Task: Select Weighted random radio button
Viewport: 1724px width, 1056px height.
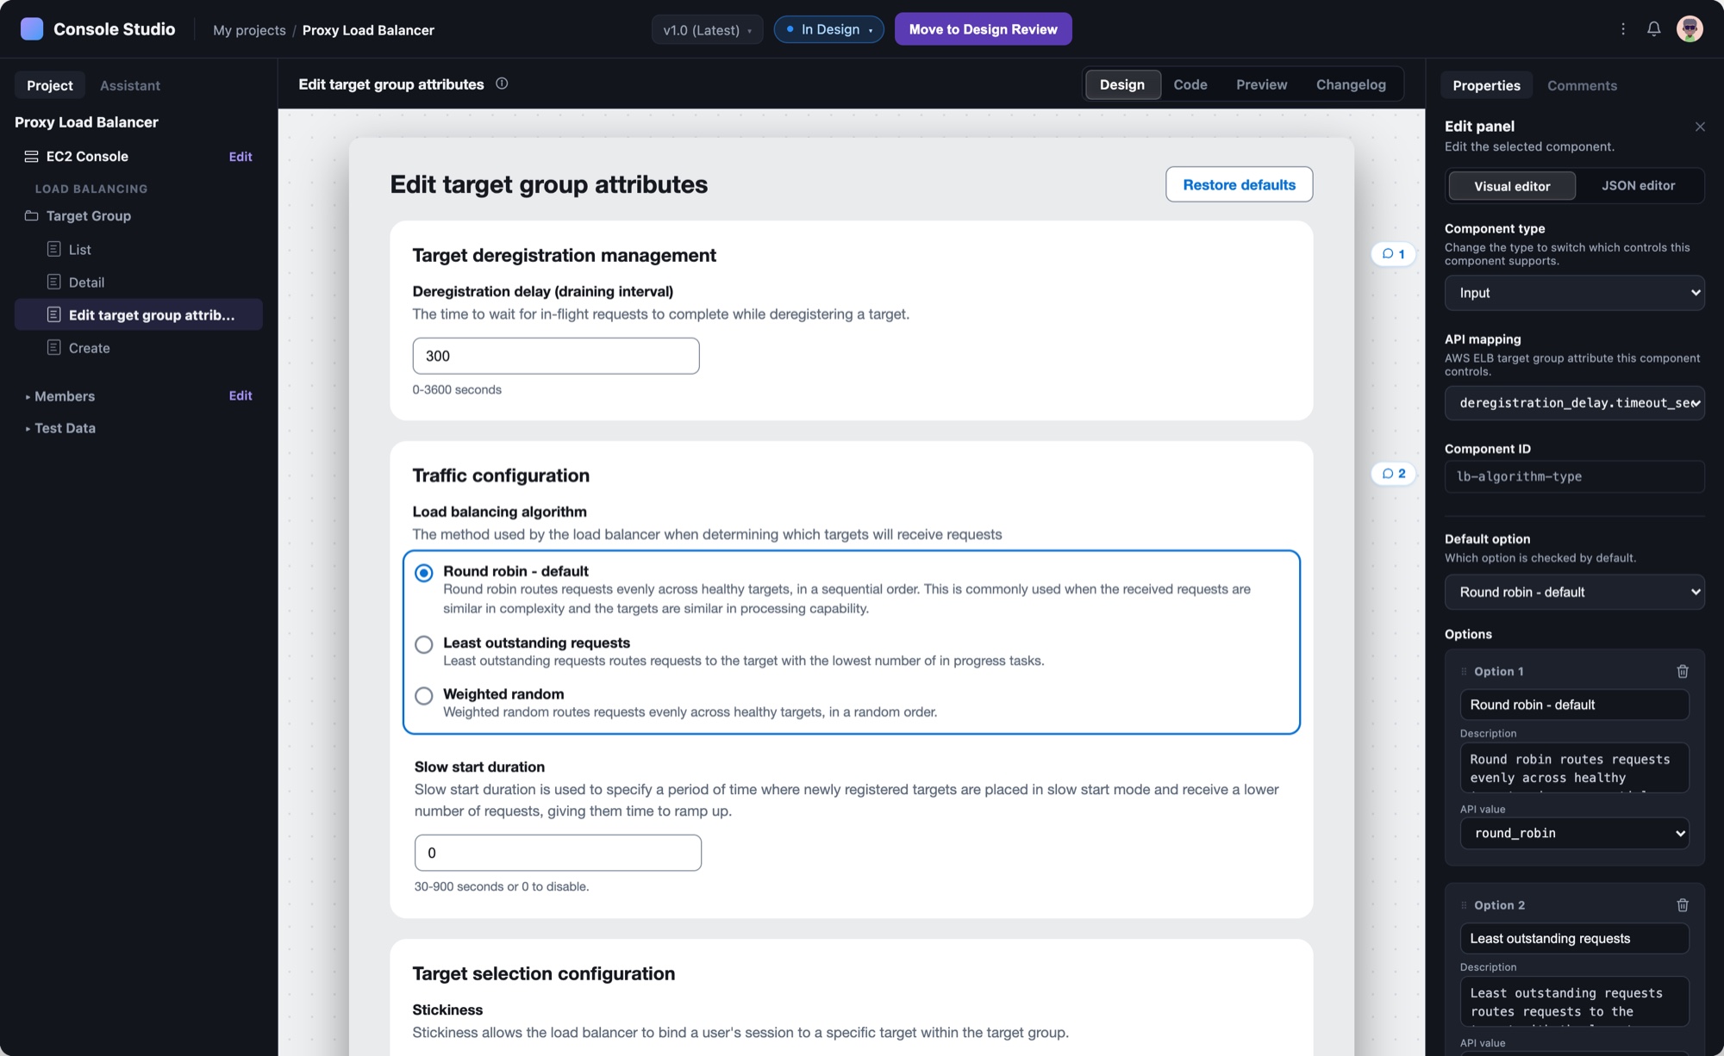Action: click(x=423, y=696)
